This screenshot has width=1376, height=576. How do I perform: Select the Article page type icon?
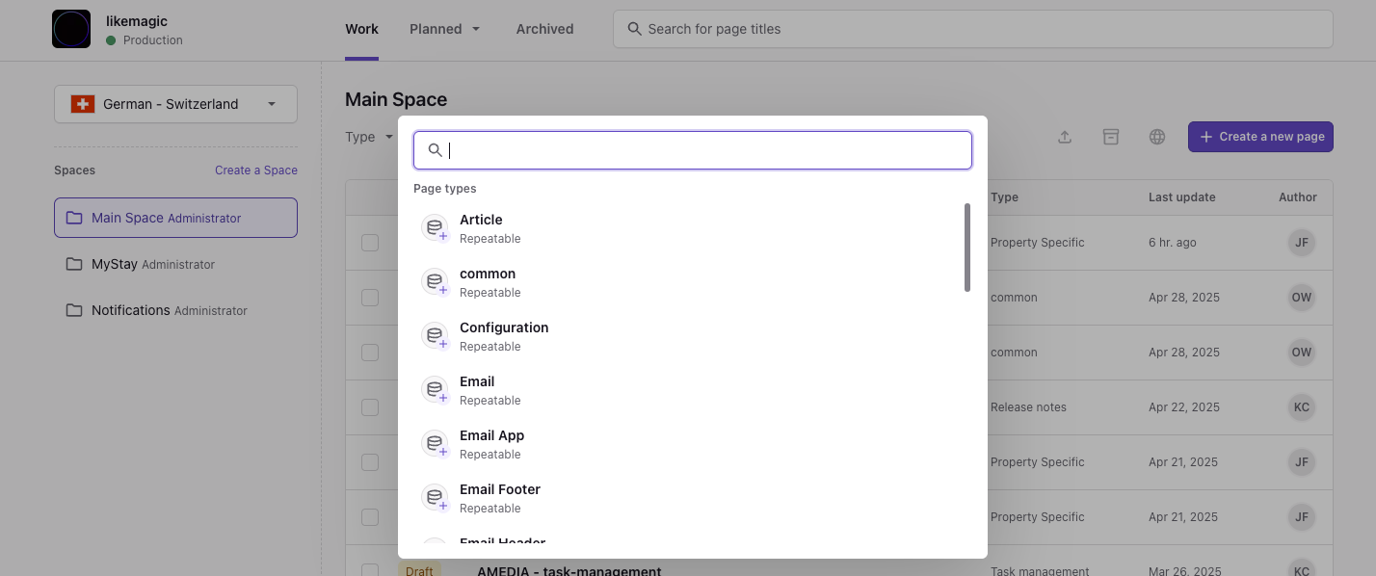coord(436,228)
